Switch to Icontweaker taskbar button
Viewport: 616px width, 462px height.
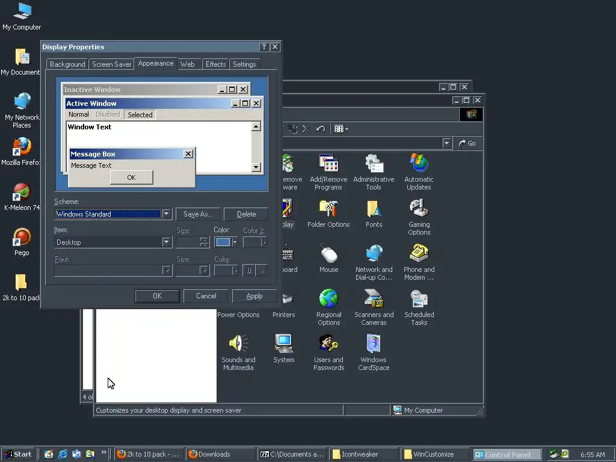(x=364, y=454)
